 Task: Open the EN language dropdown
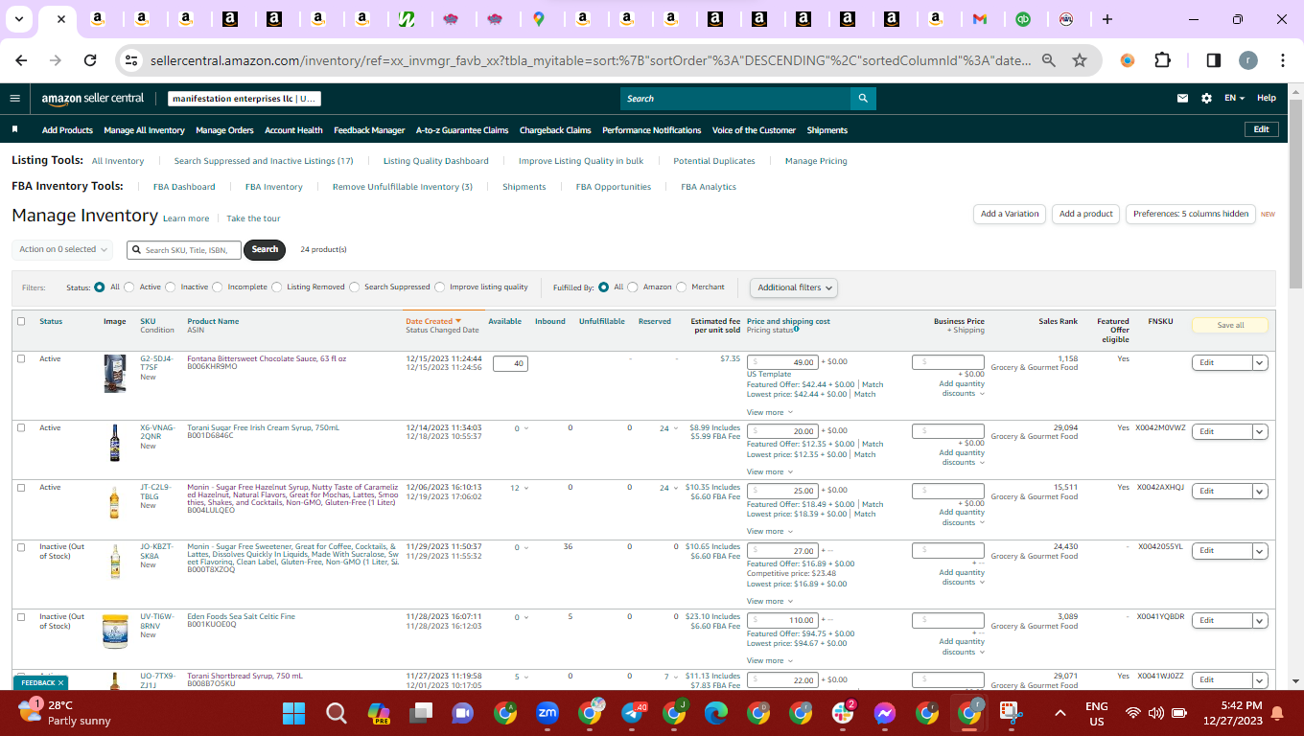(x=1234, y=98)
